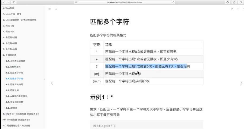Share page on Twitter
Viewport: 244px width, 129px height.
pos(232,9)
